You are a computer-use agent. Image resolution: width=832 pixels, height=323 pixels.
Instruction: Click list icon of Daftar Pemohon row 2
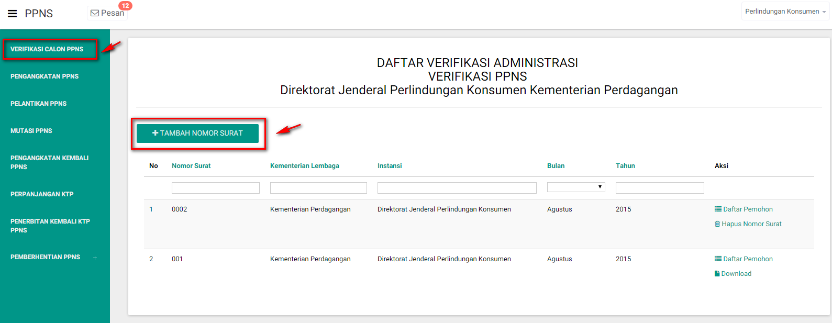[x=718, y=259]
